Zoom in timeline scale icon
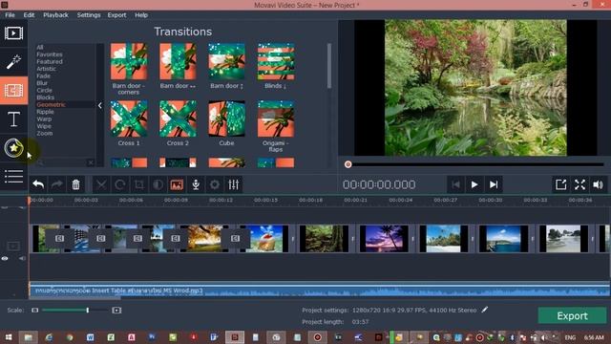This screenshot has height=344, width=611. click(x=116, y=310)
